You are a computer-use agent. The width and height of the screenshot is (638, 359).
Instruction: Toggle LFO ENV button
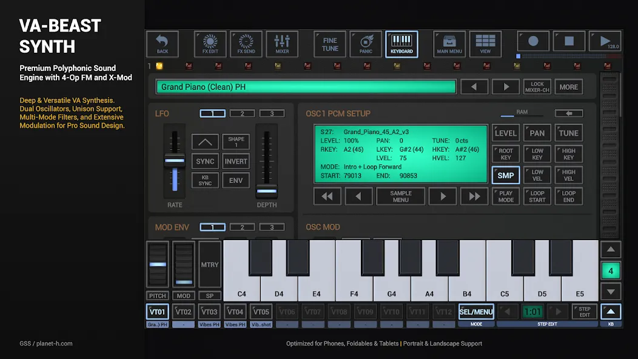coord(236,180)
